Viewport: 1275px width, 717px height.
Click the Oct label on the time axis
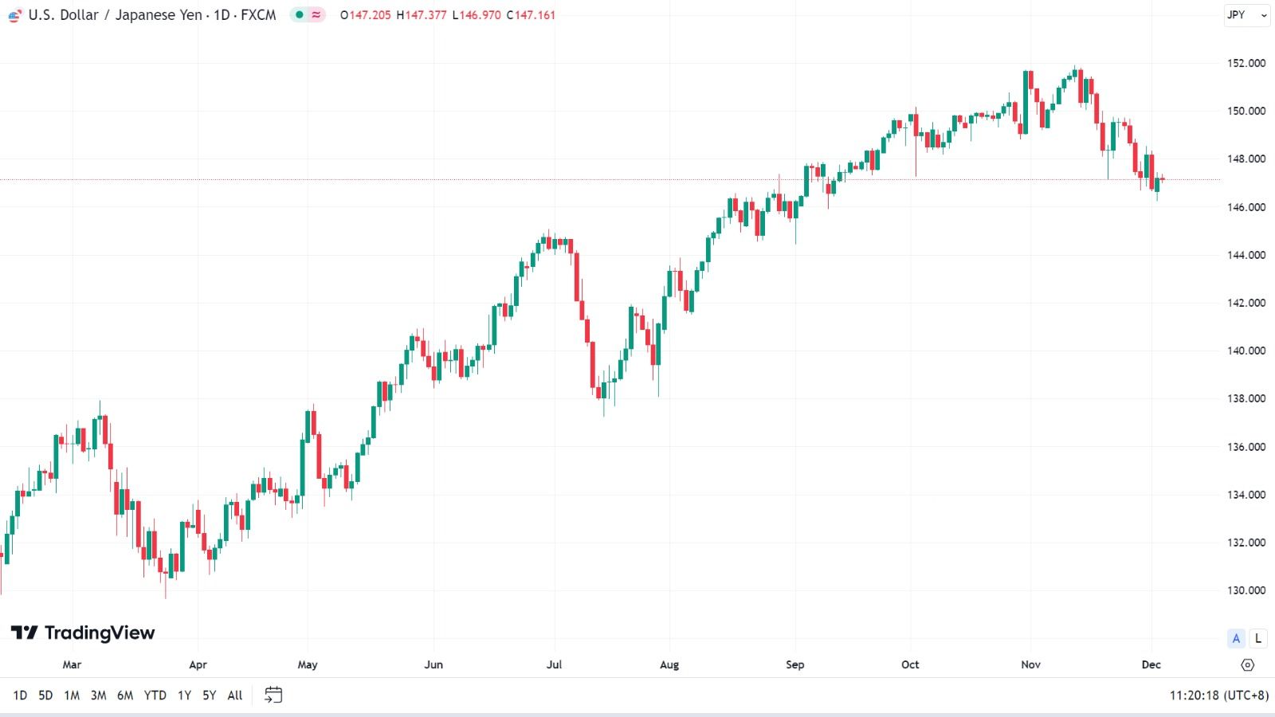tap(910, 664)
